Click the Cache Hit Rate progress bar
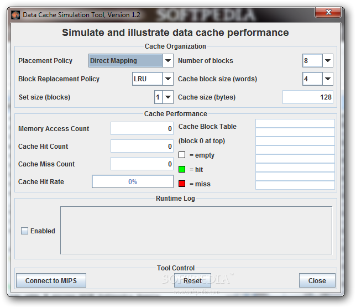Image resolution: width=356 pixels, height=308 pixels. (x=133, y=181)
